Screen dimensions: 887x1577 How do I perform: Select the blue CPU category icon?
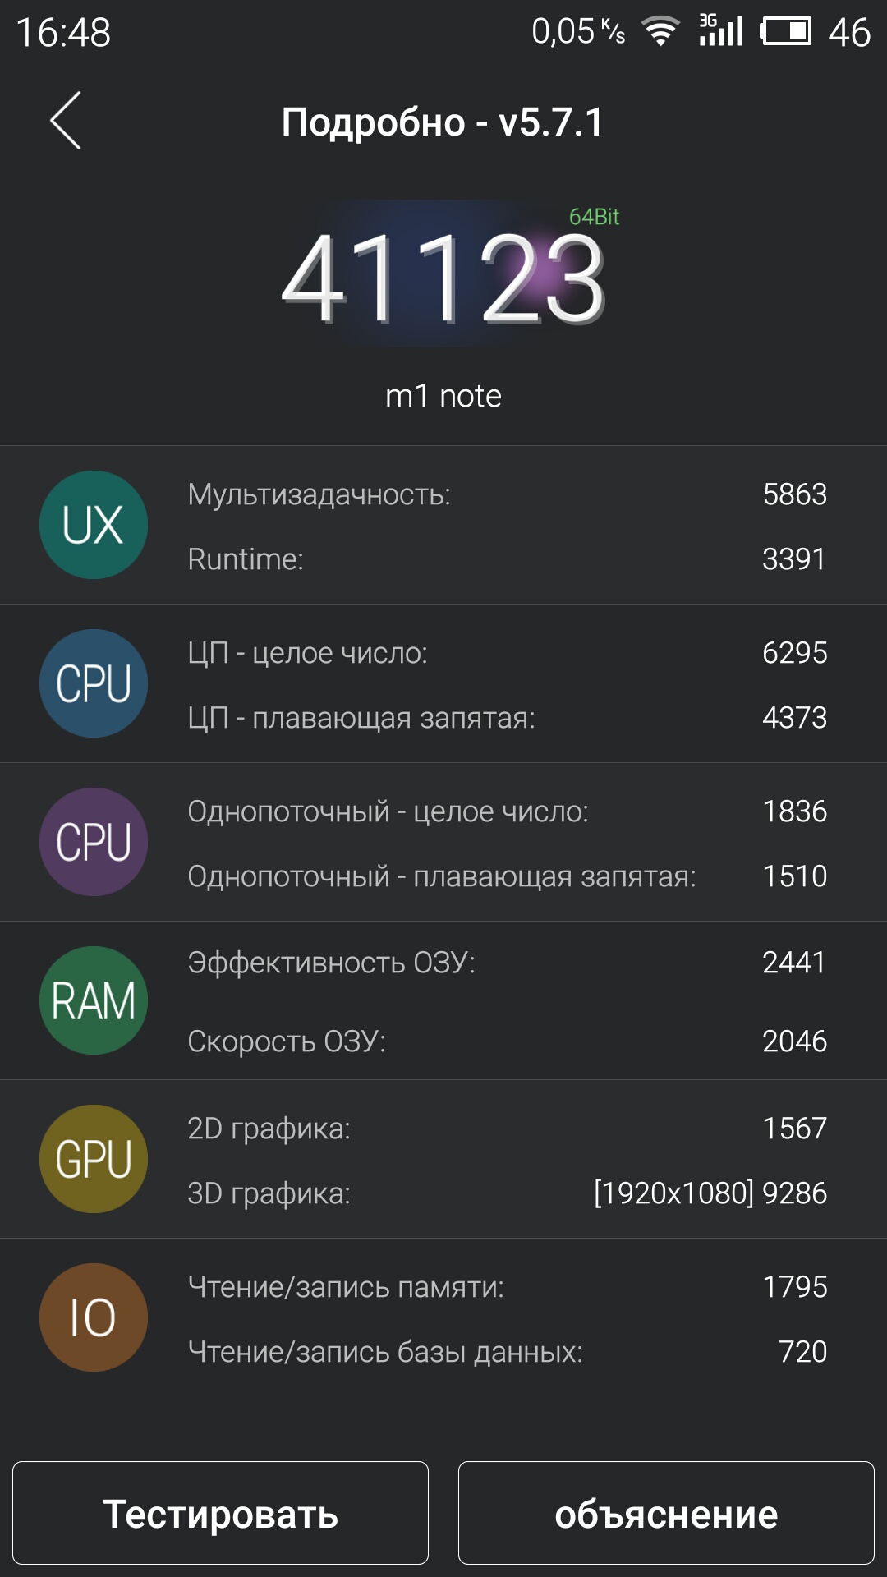[94, 683]
